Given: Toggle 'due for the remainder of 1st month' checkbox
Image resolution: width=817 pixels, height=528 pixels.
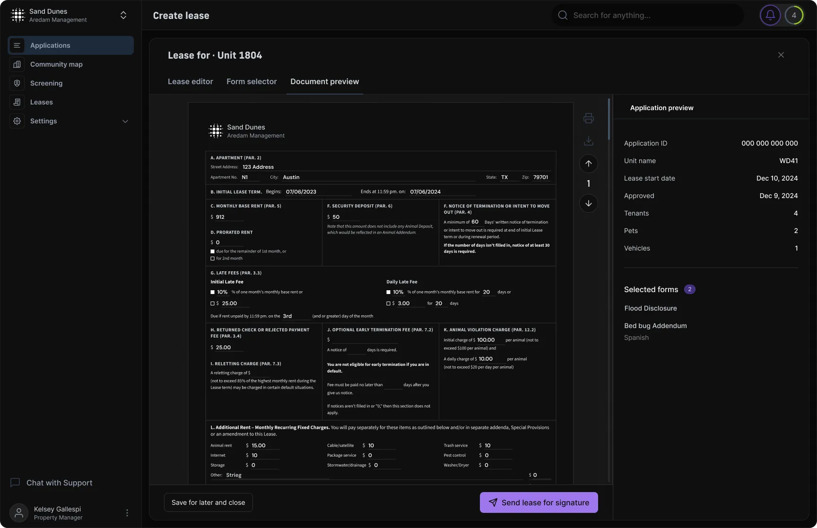Looking at the screenshot, I should point(213,251).
